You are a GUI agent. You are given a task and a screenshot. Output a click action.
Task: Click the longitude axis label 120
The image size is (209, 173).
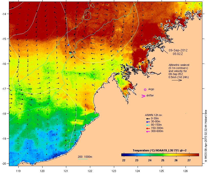click(42, 171)
